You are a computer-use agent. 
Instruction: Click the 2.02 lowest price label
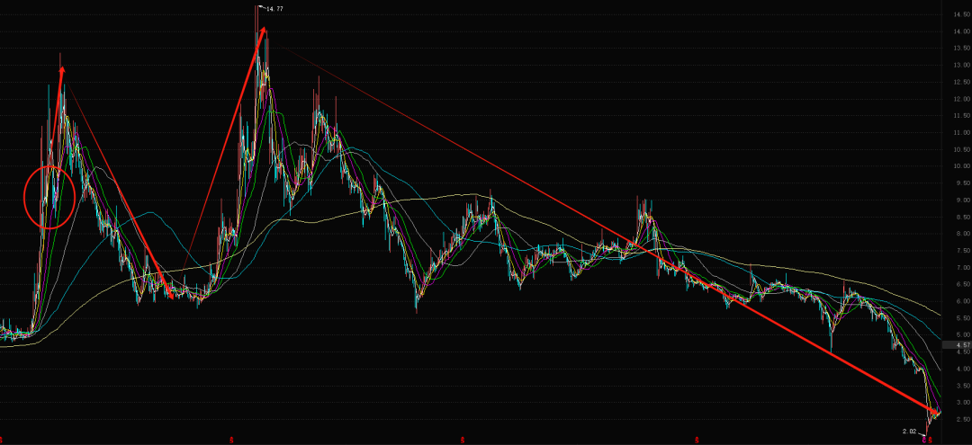click(910, 432)
